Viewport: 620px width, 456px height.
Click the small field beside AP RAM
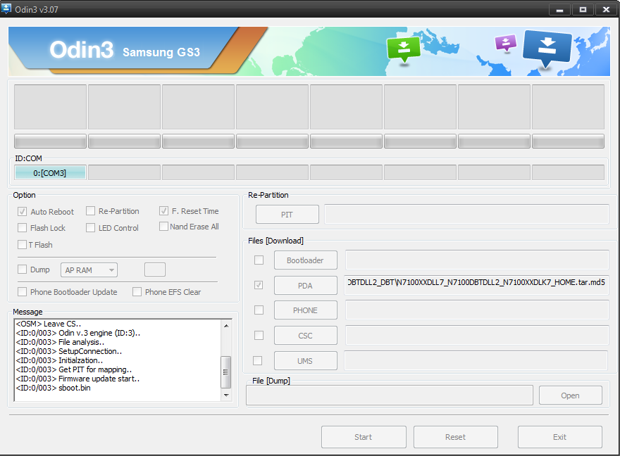pyautogui.click(x=155, y=270)
